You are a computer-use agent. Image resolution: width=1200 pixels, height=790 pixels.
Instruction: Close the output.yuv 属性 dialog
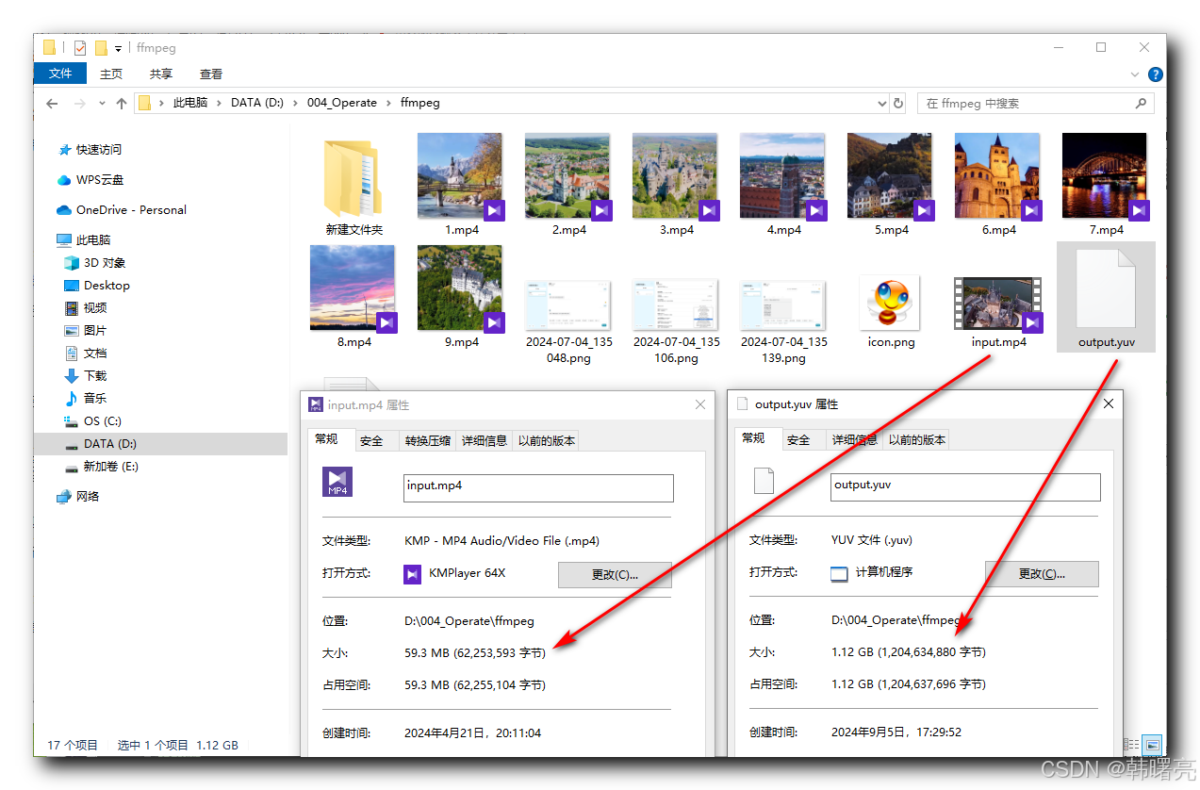coord(1108,403)
